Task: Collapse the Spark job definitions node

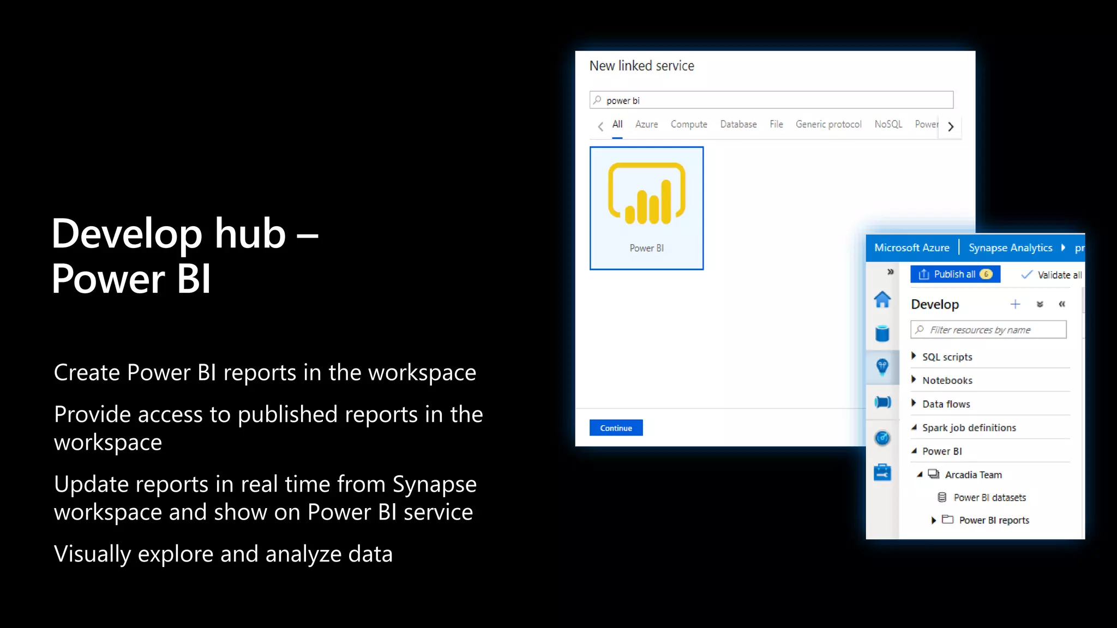Action: [914, 427]
